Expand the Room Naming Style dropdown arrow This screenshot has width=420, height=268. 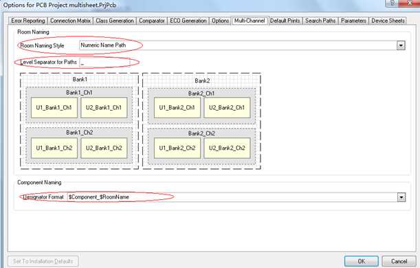[x=401, y=45]
